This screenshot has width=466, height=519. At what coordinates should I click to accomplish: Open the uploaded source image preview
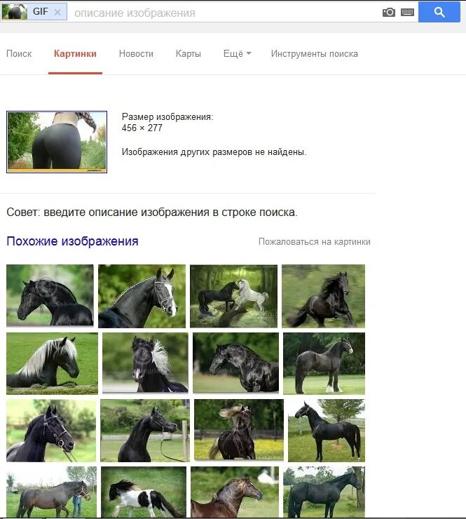click(57, 142)
